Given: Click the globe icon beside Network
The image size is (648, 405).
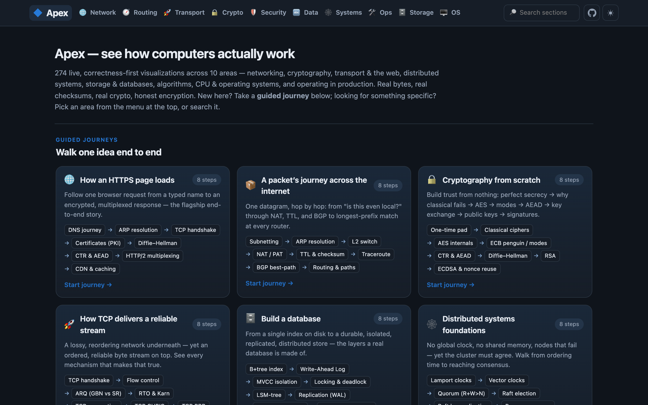Looking at the screenshot, I should point(83,12).
